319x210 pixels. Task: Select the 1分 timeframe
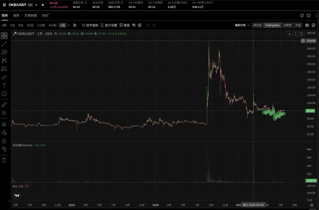pos(13,25)
